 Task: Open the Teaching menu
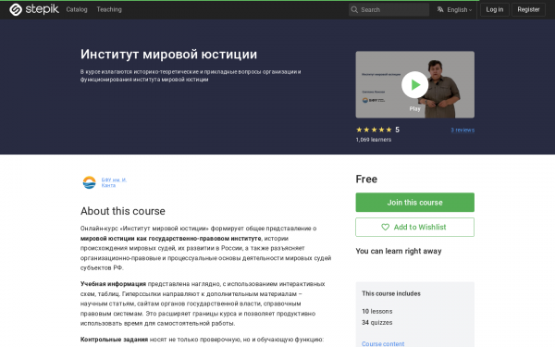coord(109,9)
